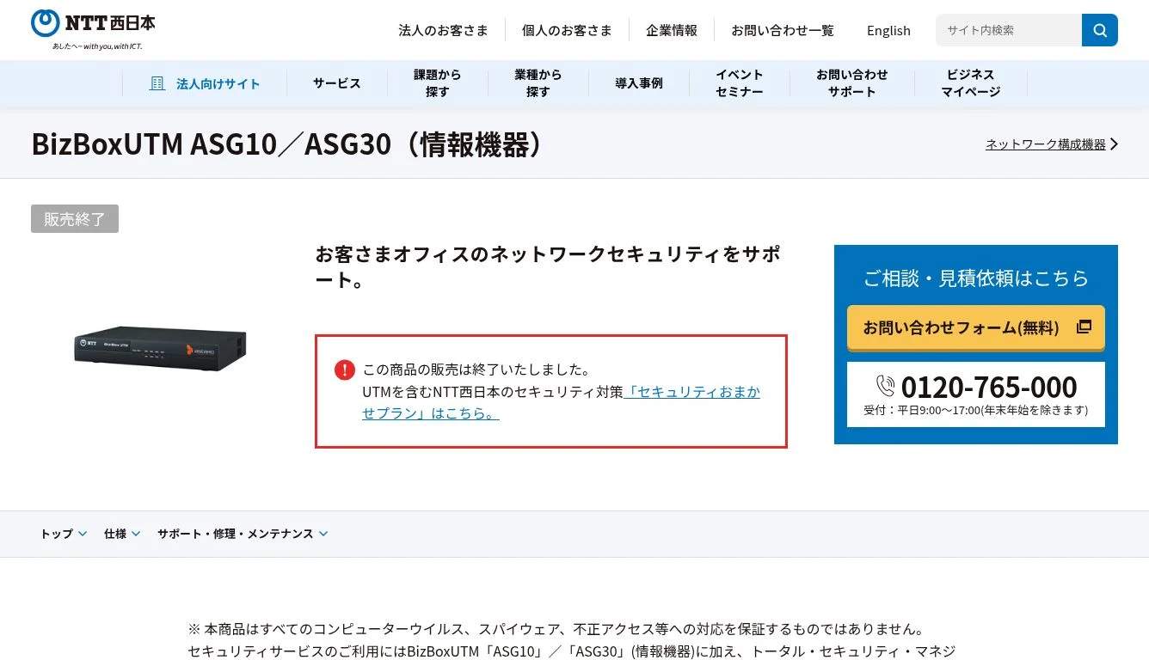Screen dimensions: 1149x660
Task: Click 受付：平日9:00～17:00 hours text
Action: 976,410
